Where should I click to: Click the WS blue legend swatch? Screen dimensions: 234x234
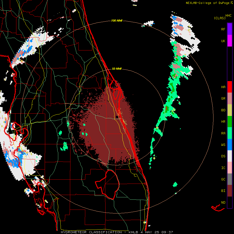tap(230, 145)
